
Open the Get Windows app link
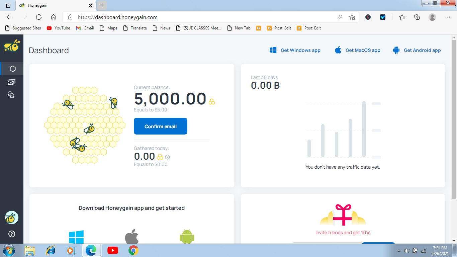[295, 50]
